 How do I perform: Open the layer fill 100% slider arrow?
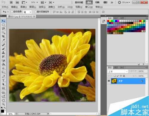[146, 76]
